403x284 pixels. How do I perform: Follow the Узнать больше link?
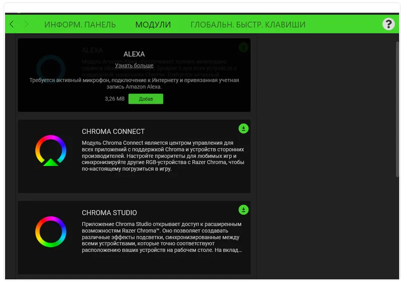134,65
